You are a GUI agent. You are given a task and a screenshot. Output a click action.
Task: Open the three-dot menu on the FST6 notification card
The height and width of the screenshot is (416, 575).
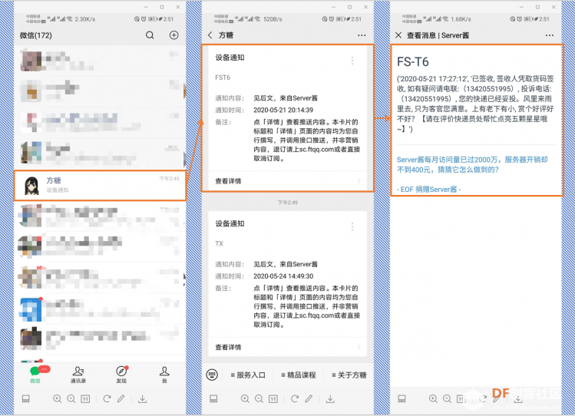point(352,61)
